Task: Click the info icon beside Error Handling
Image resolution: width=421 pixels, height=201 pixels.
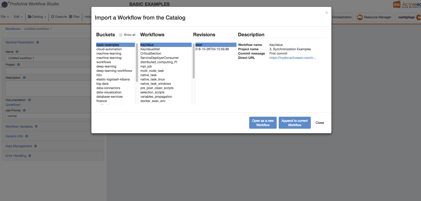Action: click(x=30, y=156)
